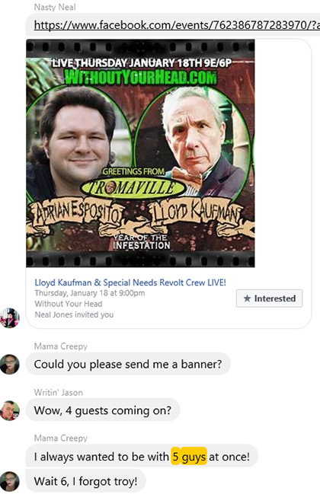This screenshot has height=504, width=320.
Task: Click the event promo image thumbnail
Action: coord(140,153)
